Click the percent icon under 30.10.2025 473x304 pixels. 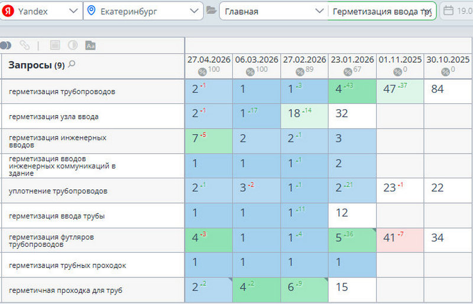pos(445,71)
